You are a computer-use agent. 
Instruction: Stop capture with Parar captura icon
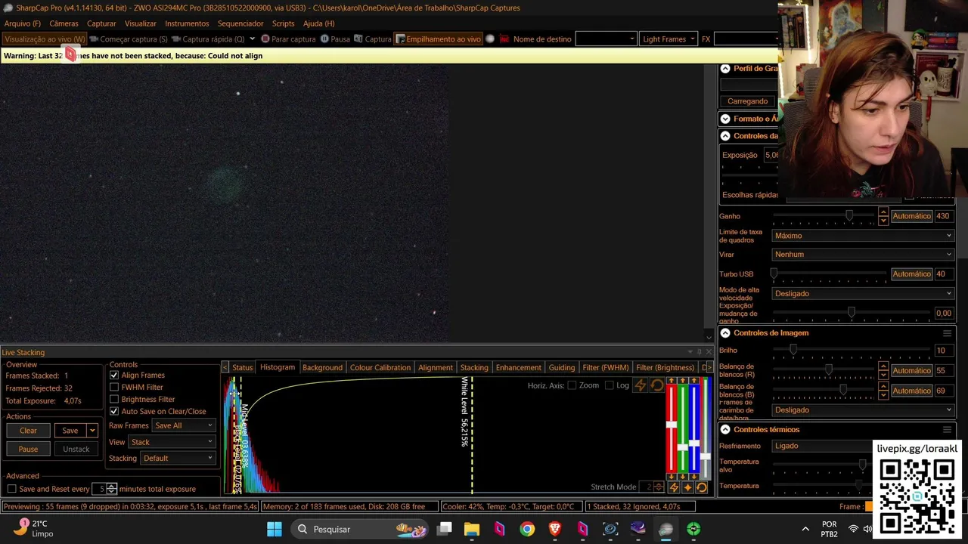[265, 39]
